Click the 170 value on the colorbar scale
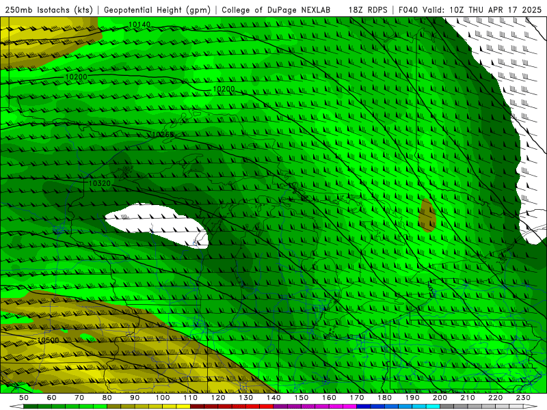This screenshot has height=410, width=547. (357, 398)
